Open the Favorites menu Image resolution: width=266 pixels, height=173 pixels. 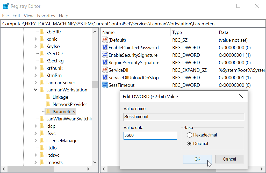click(x=46, y=16)
